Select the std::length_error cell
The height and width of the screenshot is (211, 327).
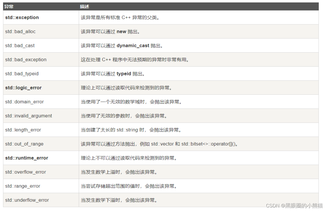tap(41, 130)
